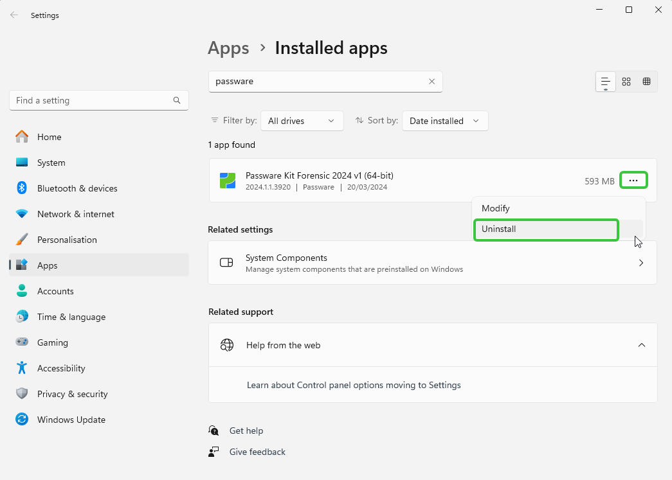Click the Give feedback link text
Viewport: 672px width, 480px height.
[x=257, y=452]
